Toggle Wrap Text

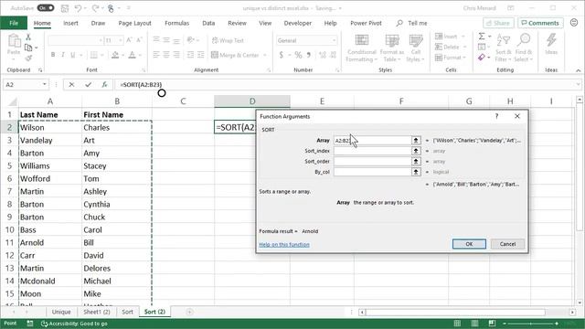(228, 40)
